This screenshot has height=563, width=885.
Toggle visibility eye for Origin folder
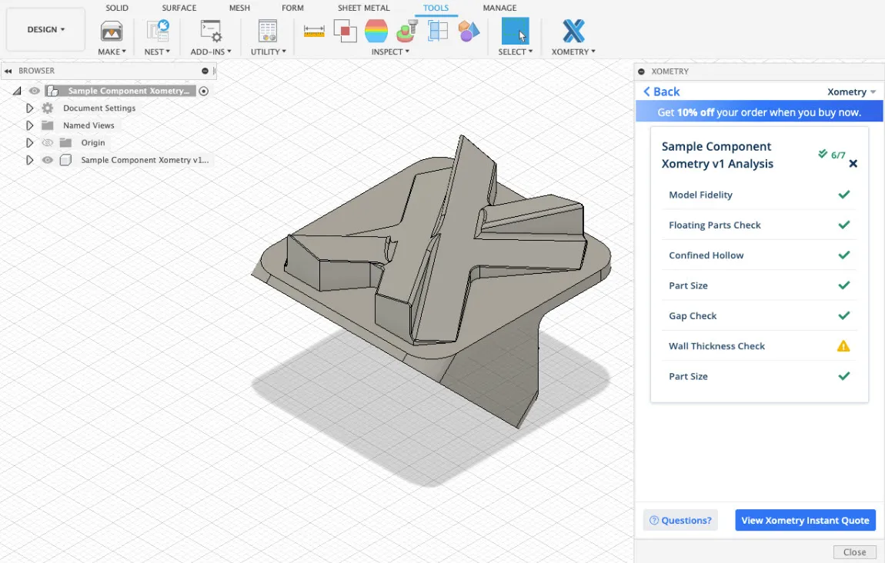click(48, 143)
